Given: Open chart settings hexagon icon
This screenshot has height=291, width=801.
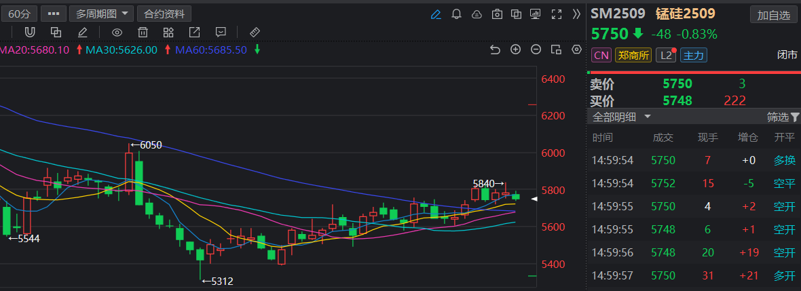Looking at the screenshot, I should (x=577, y=50).
